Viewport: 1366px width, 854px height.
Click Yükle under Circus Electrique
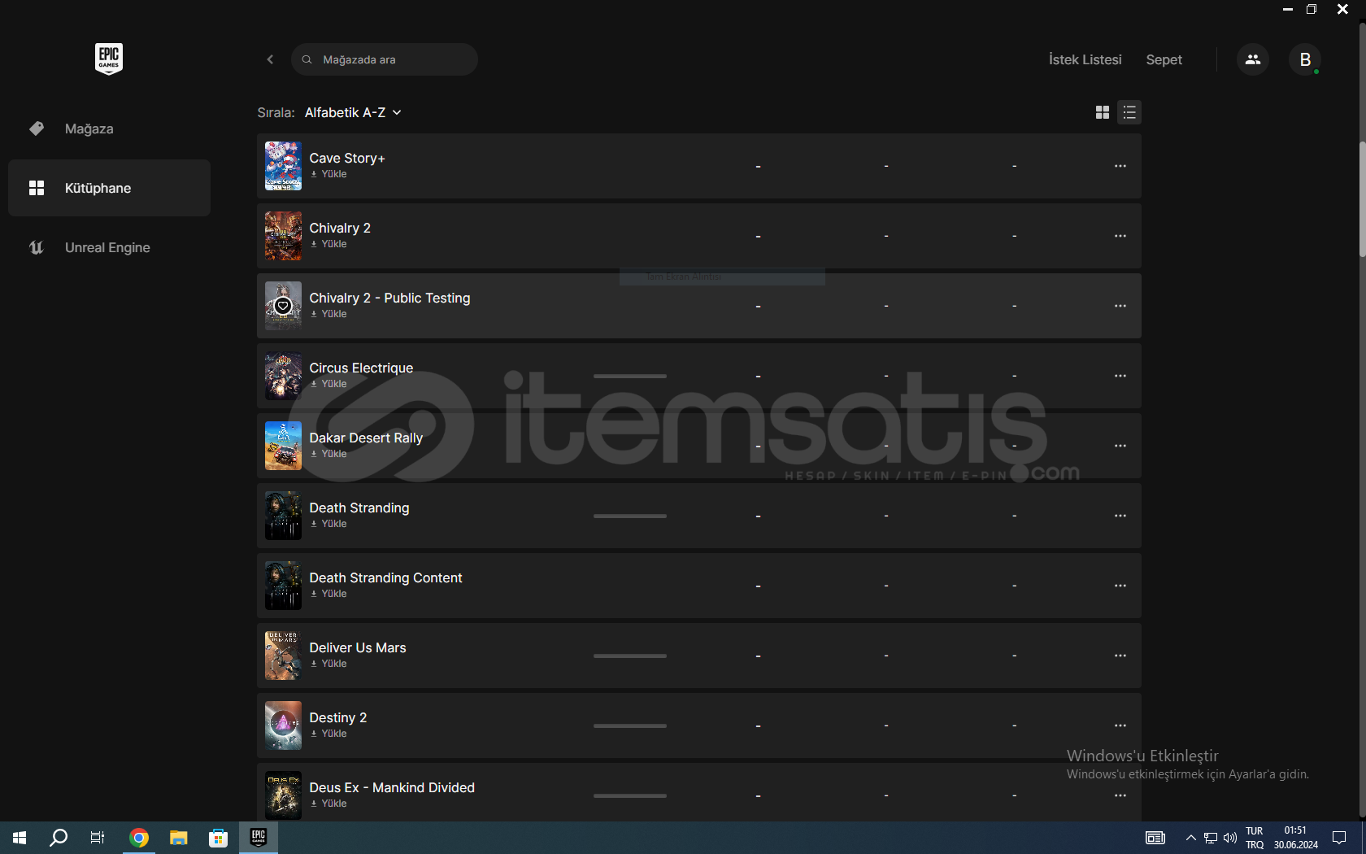(x=328, y=384)
